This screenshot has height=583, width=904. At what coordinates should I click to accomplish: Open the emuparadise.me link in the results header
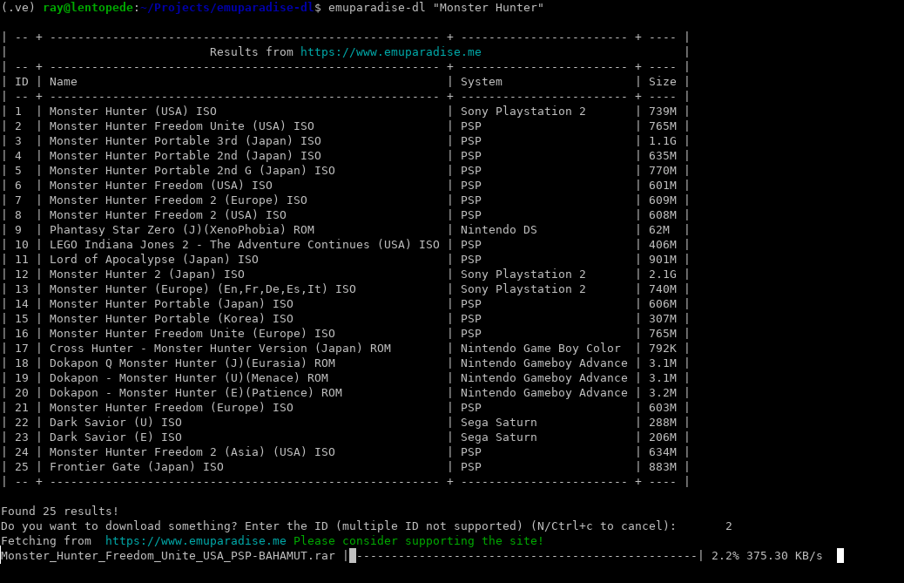pos(390,52)
